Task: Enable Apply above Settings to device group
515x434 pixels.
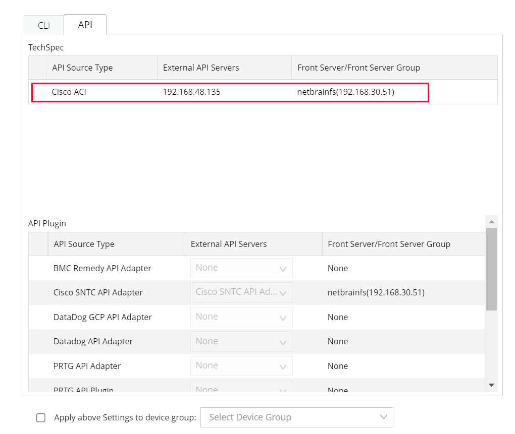Action: (41, 417)
